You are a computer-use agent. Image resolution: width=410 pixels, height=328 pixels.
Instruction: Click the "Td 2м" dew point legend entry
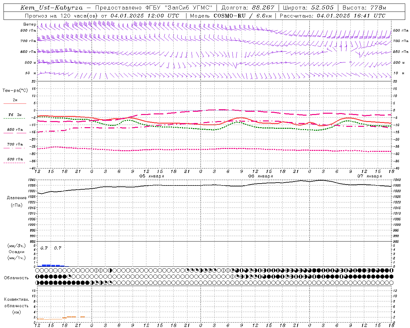tap(15, 115)
